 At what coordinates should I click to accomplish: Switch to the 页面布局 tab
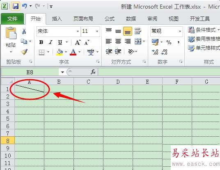click(83, 19)
